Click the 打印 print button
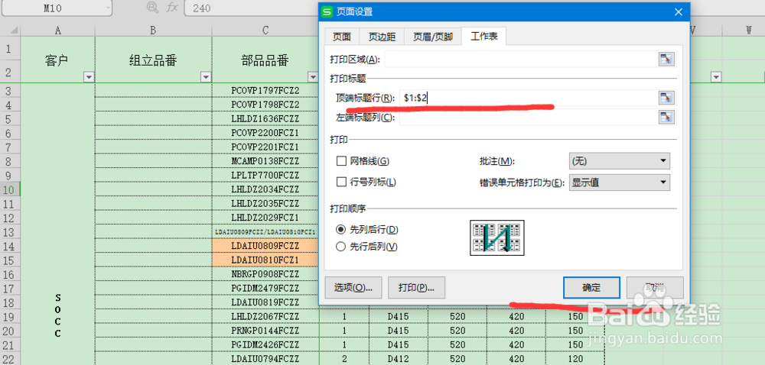765x365 pixels. [416, 287]
